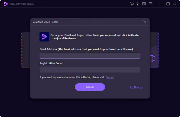Close the main application window
This screenshot has height=117, width=180.
[x=174, y=4]
